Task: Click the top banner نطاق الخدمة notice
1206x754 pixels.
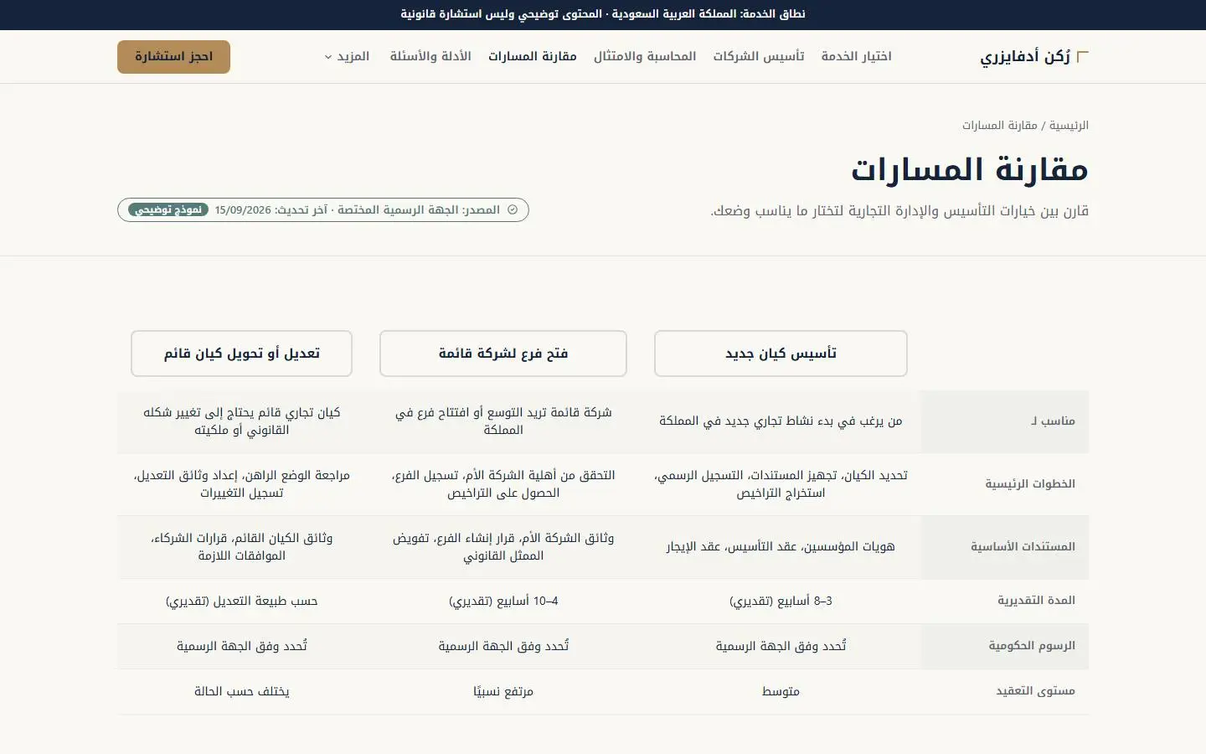Action: point(603,14)
